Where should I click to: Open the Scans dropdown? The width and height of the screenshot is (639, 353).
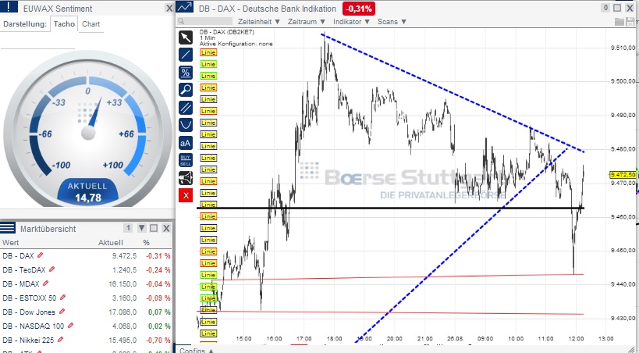point(392,22)
